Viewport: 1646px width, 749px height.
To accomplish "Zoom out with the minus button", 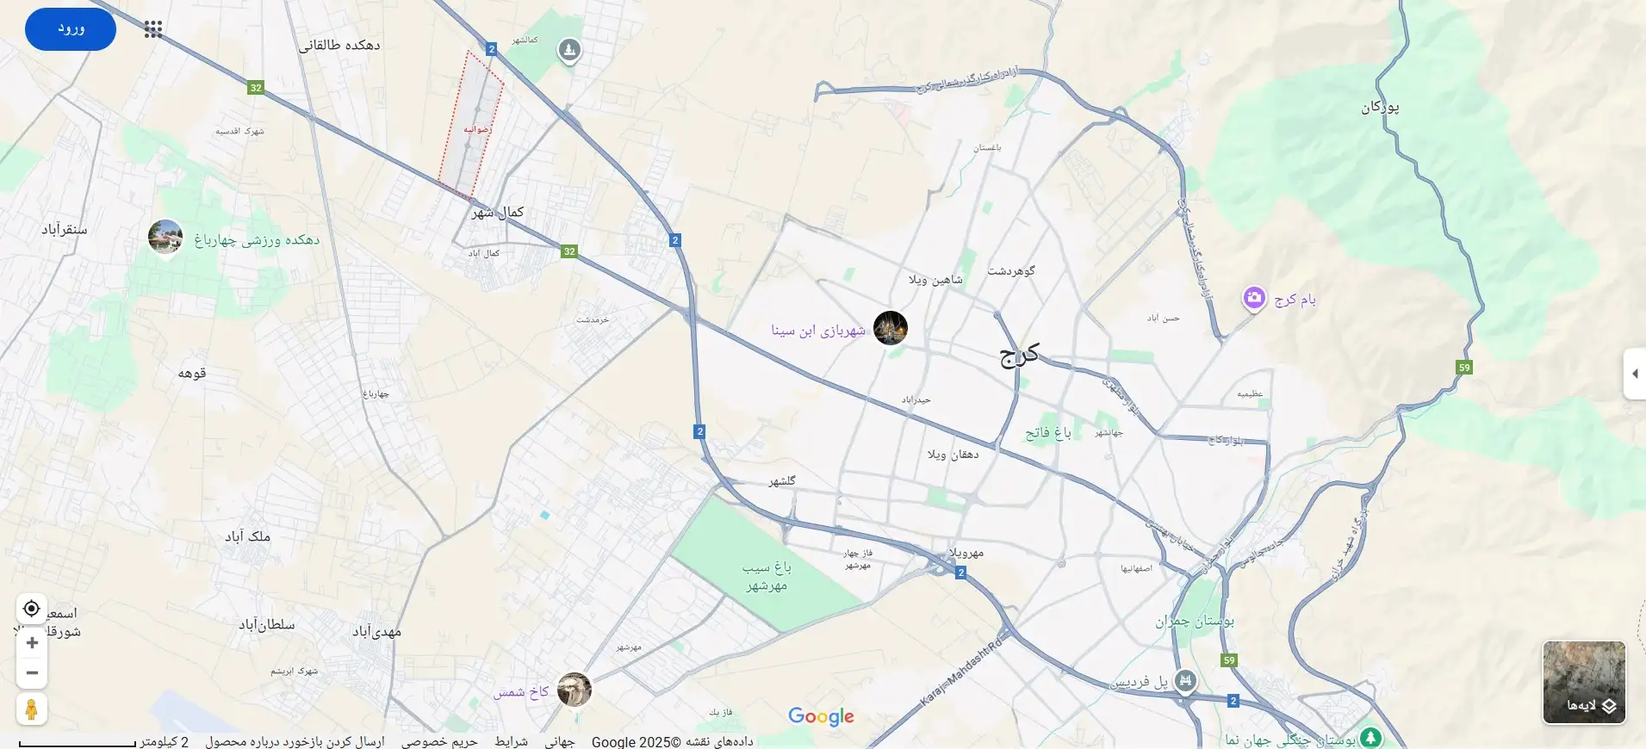I will click(x=32, y=673).
